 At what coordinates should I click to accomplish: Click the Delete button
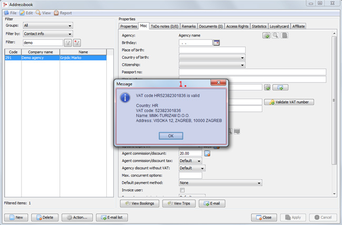[45, 217]
